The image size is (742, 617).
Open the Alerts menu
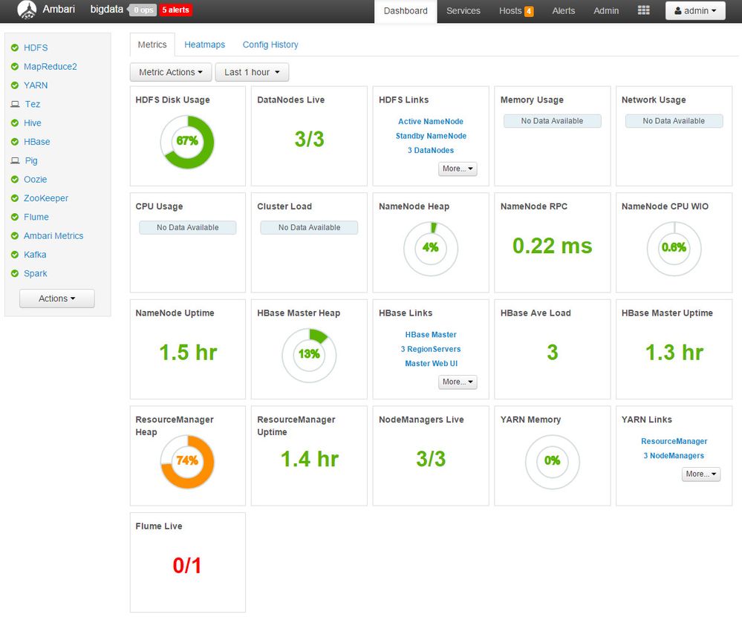tap(564, 11)
